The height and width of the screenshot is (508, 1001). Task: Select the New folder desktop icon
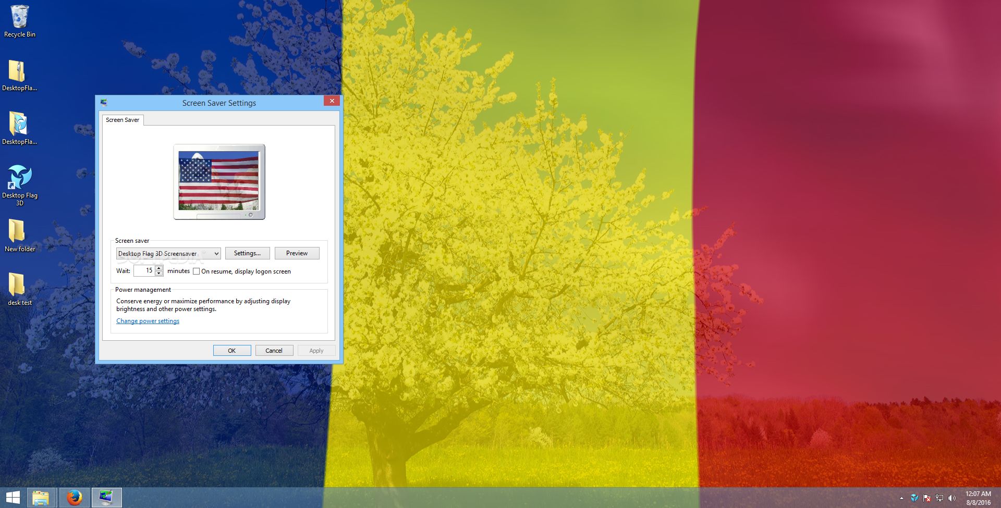(19, 236)
